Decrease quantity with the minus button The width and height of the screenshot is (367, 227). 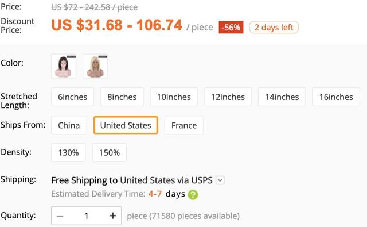60,216
